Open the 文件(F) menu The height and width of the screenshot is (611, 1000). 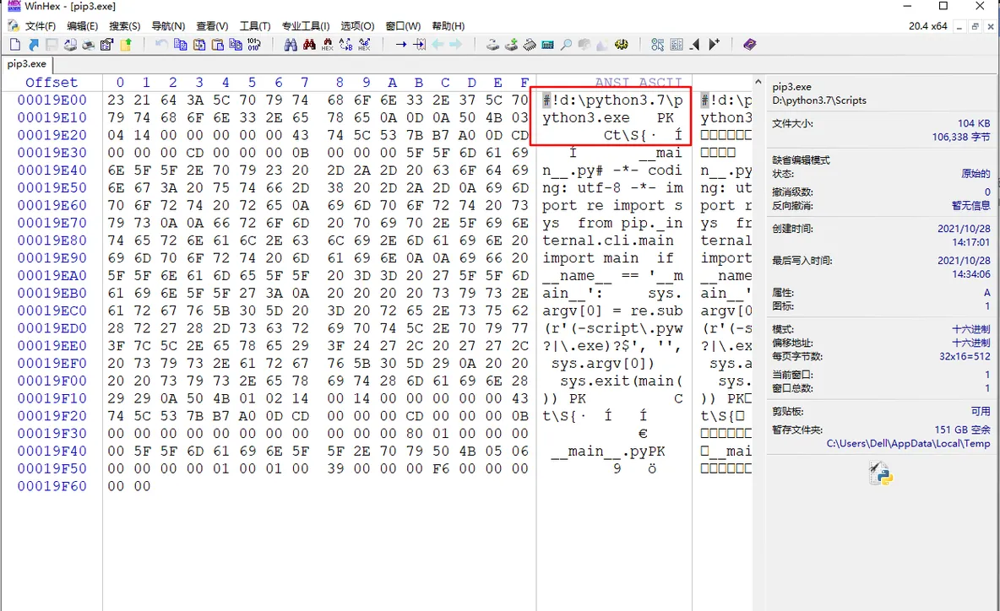coord(41,26)
